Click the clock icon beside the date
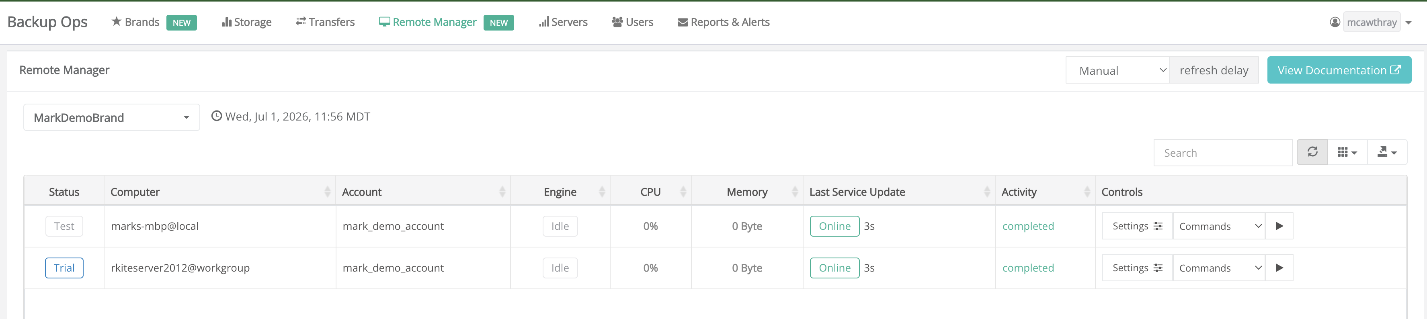The image size is (1427, 319). [217, 116]
